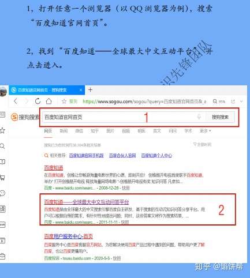Screen dimensions: 250x278
Task: Open the sidebar 译 translate icon
Action: pyautogui.click(x=2, y=209)
